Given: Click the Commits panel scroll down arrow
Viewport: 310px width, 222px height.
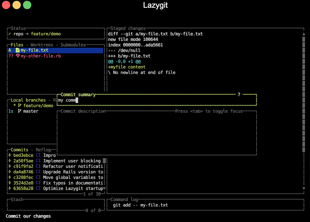Looking at the screenshot, I should (105, 189).
